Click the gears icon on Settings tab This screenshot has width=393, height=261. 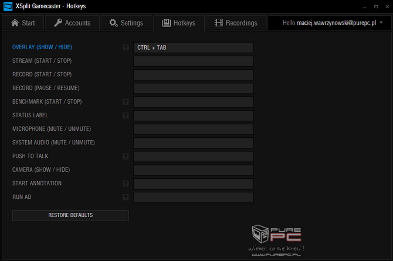click(114, 23)
